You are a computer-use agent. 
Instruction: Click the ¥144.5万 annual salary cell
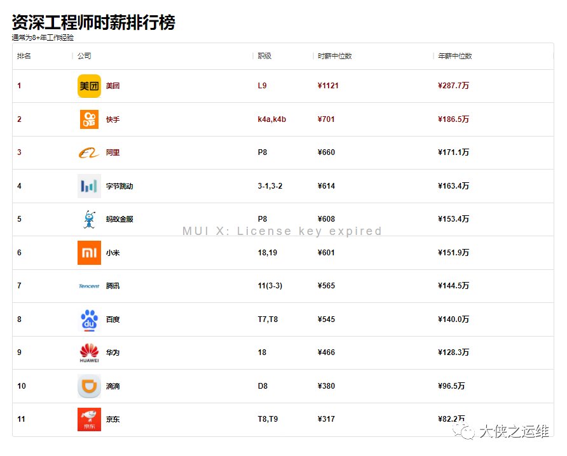point(453,286)
